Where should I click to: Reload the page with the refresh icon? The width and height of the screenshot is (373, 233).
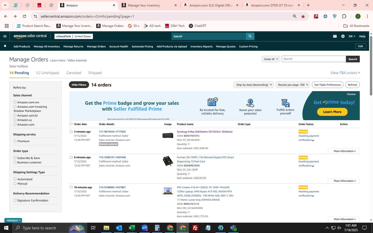[24, 16]
